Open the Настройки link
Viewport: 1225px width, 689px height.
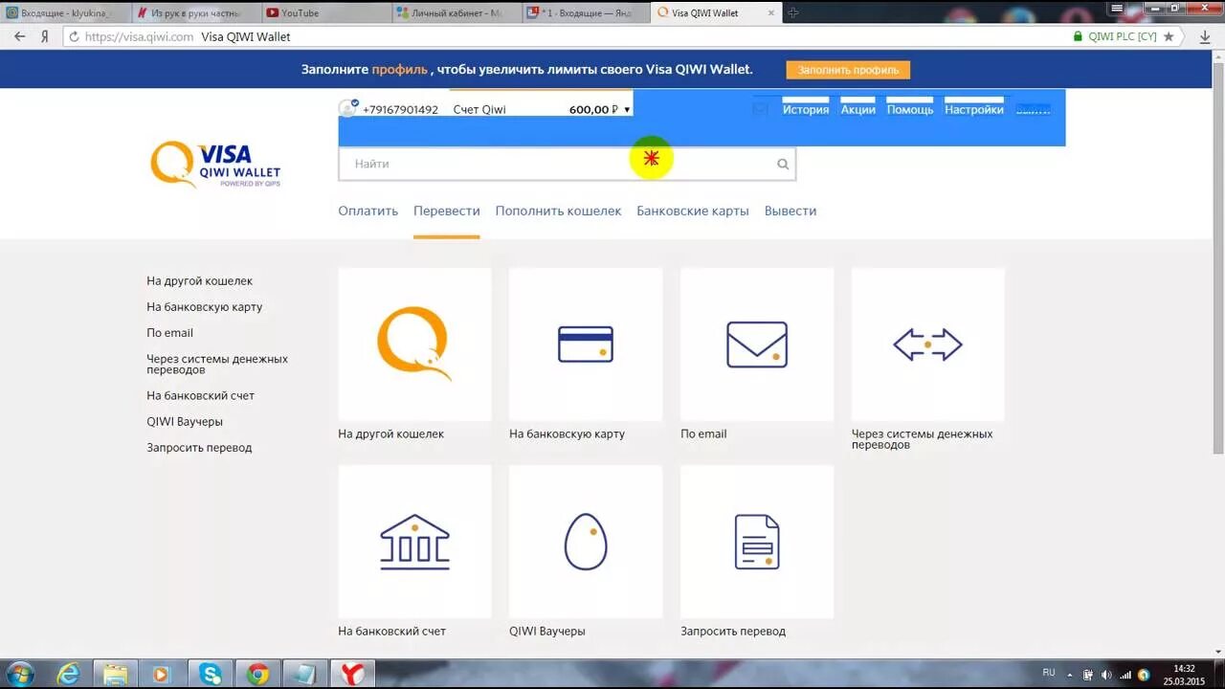[x=974, y=109]
